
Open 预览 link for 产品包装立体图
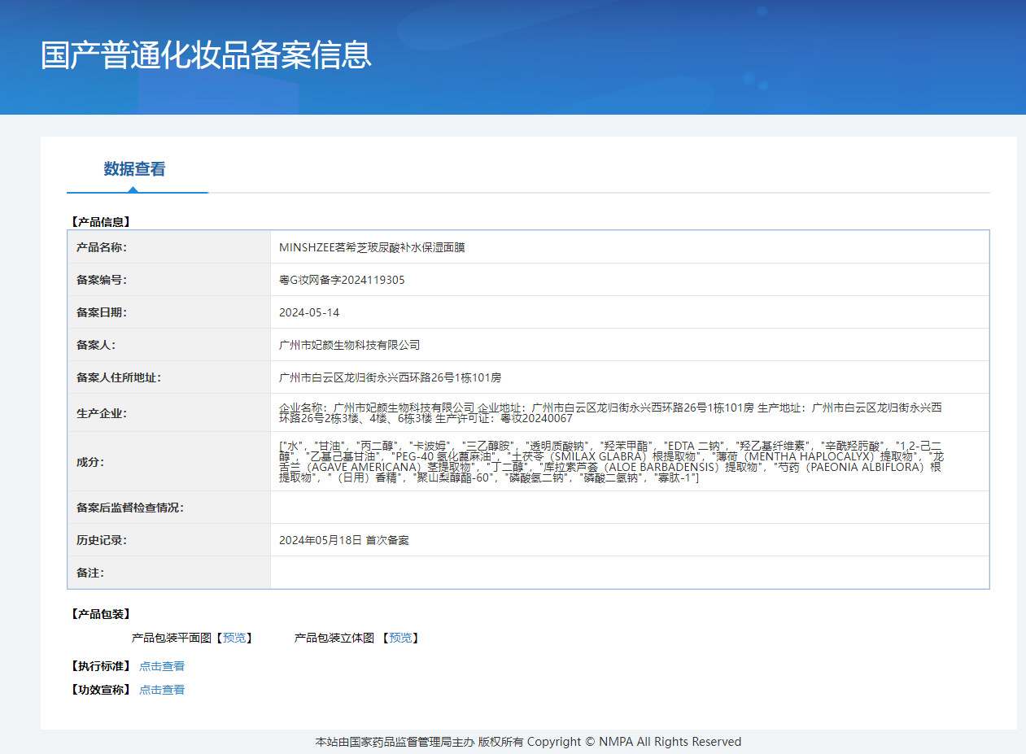point(399,639)
